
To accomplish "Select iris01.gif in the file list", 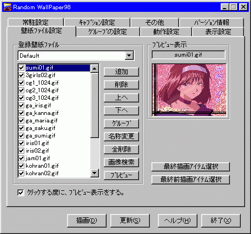I will click(37, 143).
